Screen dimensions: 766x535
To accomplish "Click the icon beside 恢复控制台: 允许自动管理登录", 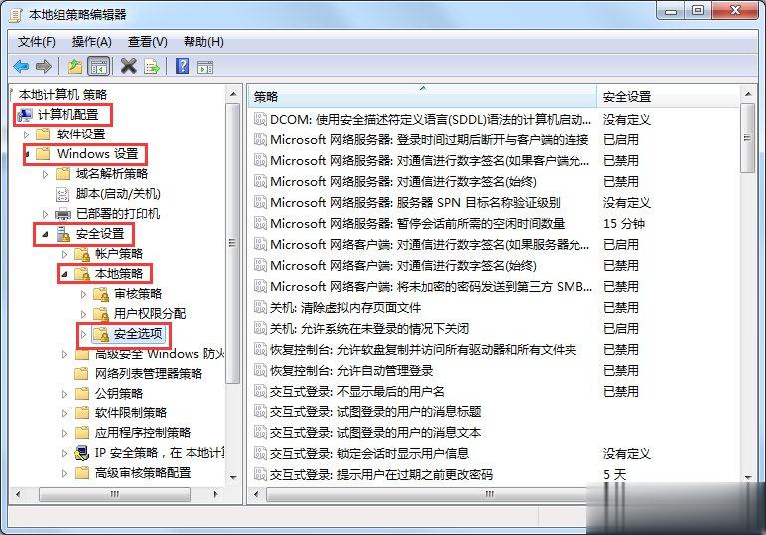I will [261, 370].
